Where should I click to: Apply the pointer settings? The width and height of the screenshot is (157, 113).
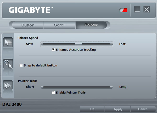coord(118,109)
